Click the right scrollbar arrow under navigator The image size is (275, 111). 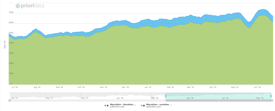272,101
